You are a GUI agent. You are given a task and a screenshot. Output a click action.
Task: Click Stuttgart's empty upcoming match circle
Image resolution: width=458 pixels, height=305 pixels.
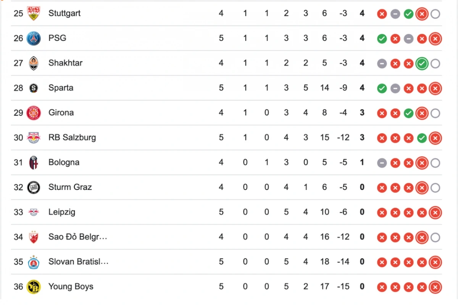coord(435,14)
